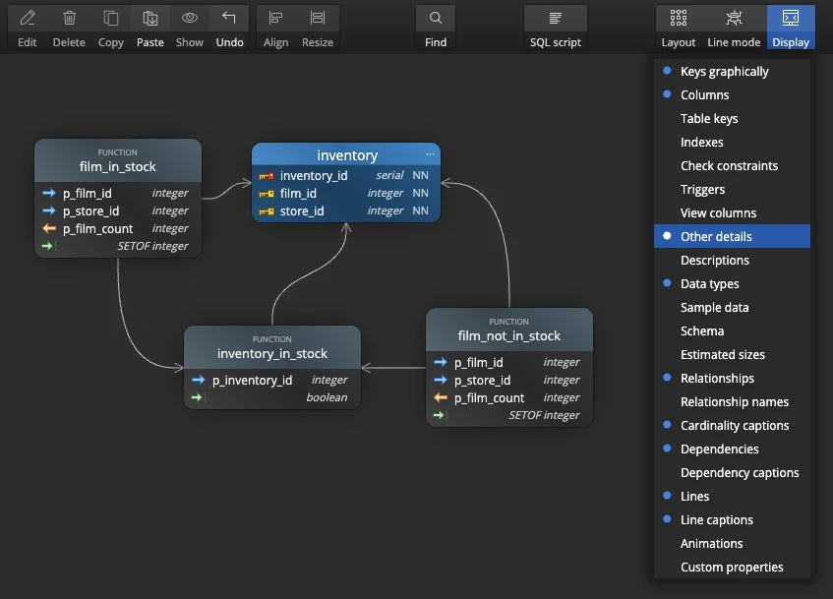Click the Copy toolbar icon
Image resolution: width=833 pixels, height=599 pixels.
point(110,19)
